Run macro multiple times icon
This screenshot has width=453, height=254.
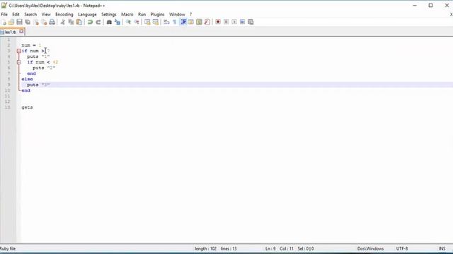coord(242,22)
